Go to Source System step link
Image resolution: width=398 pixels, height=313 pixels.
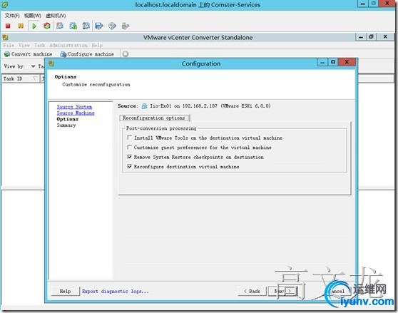74,107
